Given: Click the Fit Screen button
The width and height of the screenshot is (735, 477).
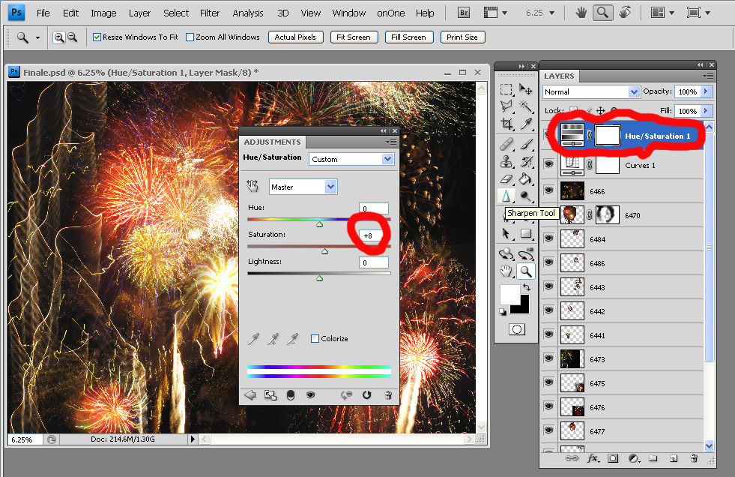Looking at the screenshot, I should 354,37.
